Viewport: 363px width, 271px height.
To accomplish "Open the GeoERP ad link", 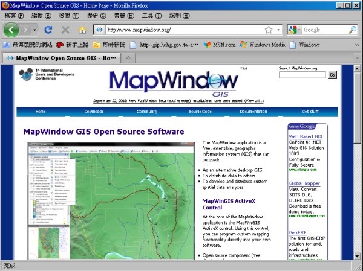I will click(x=298, y=232).
